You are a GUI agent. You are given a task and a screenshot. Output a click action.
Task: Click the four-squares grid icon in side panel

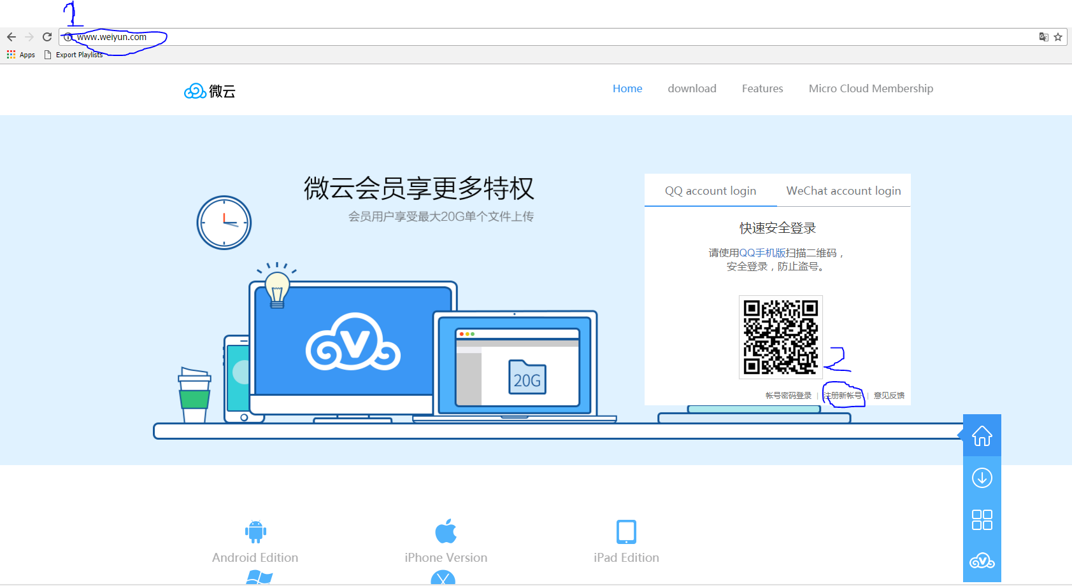point(982,520)
